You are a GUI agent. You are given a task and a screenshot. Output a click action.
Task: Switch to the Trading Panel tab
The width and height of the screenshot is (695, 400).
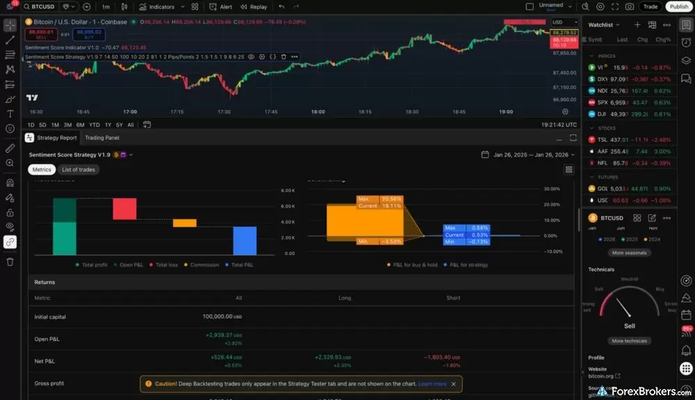tap(102, 138)
